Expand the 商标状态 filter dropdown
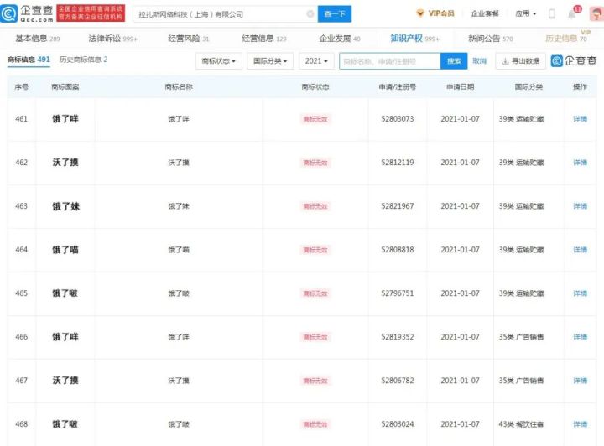The image size is (604, 446). (x=220, y=61)
